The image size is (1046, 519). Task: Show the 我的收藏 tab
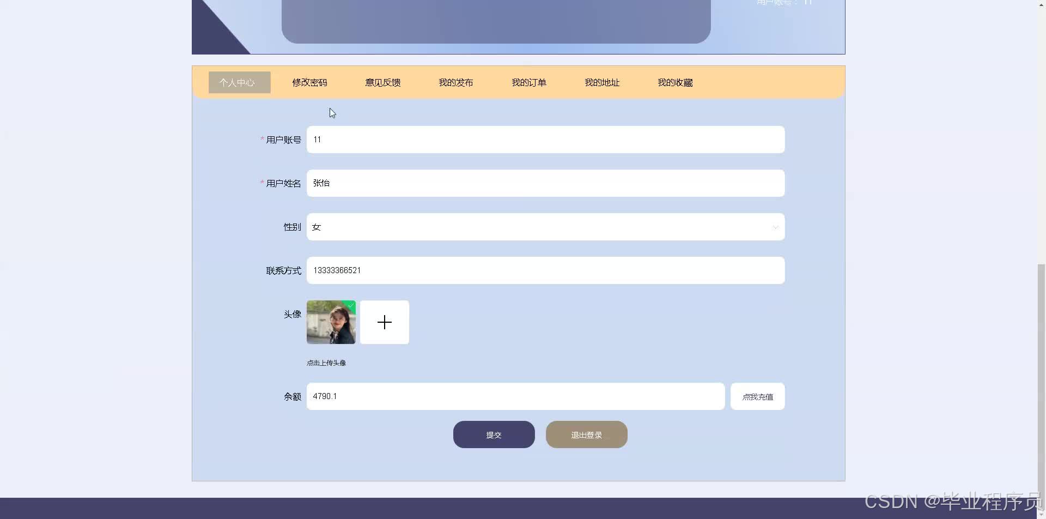[x=674, y=82]
